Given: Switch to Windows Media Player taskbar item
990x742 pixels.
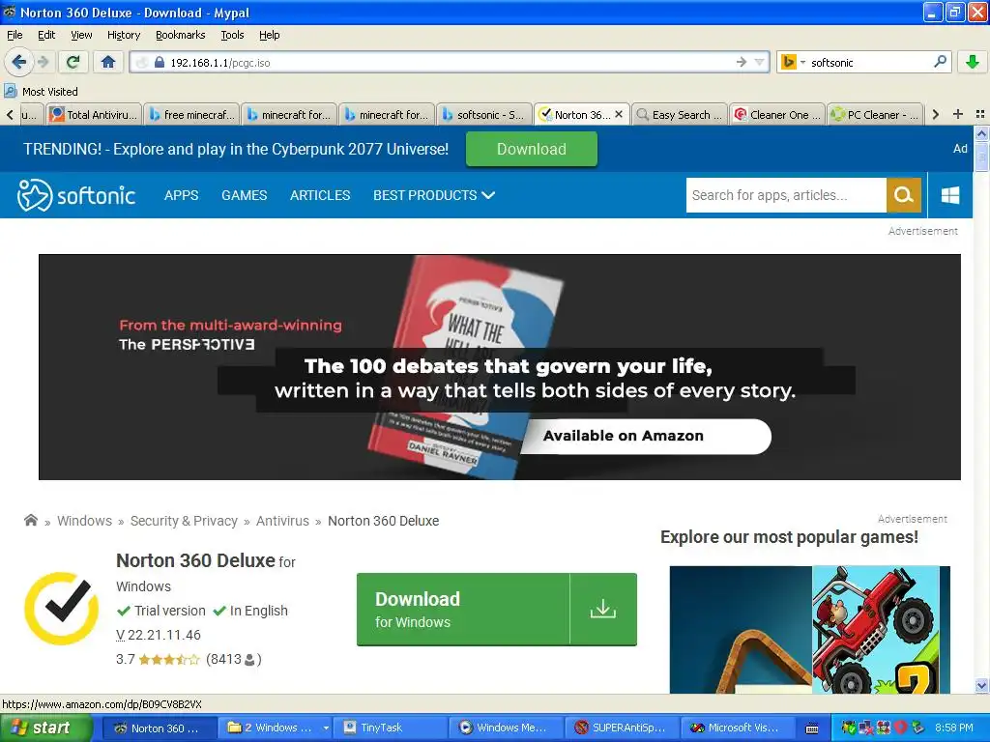Looking at the screenshot, I should 507,728.
